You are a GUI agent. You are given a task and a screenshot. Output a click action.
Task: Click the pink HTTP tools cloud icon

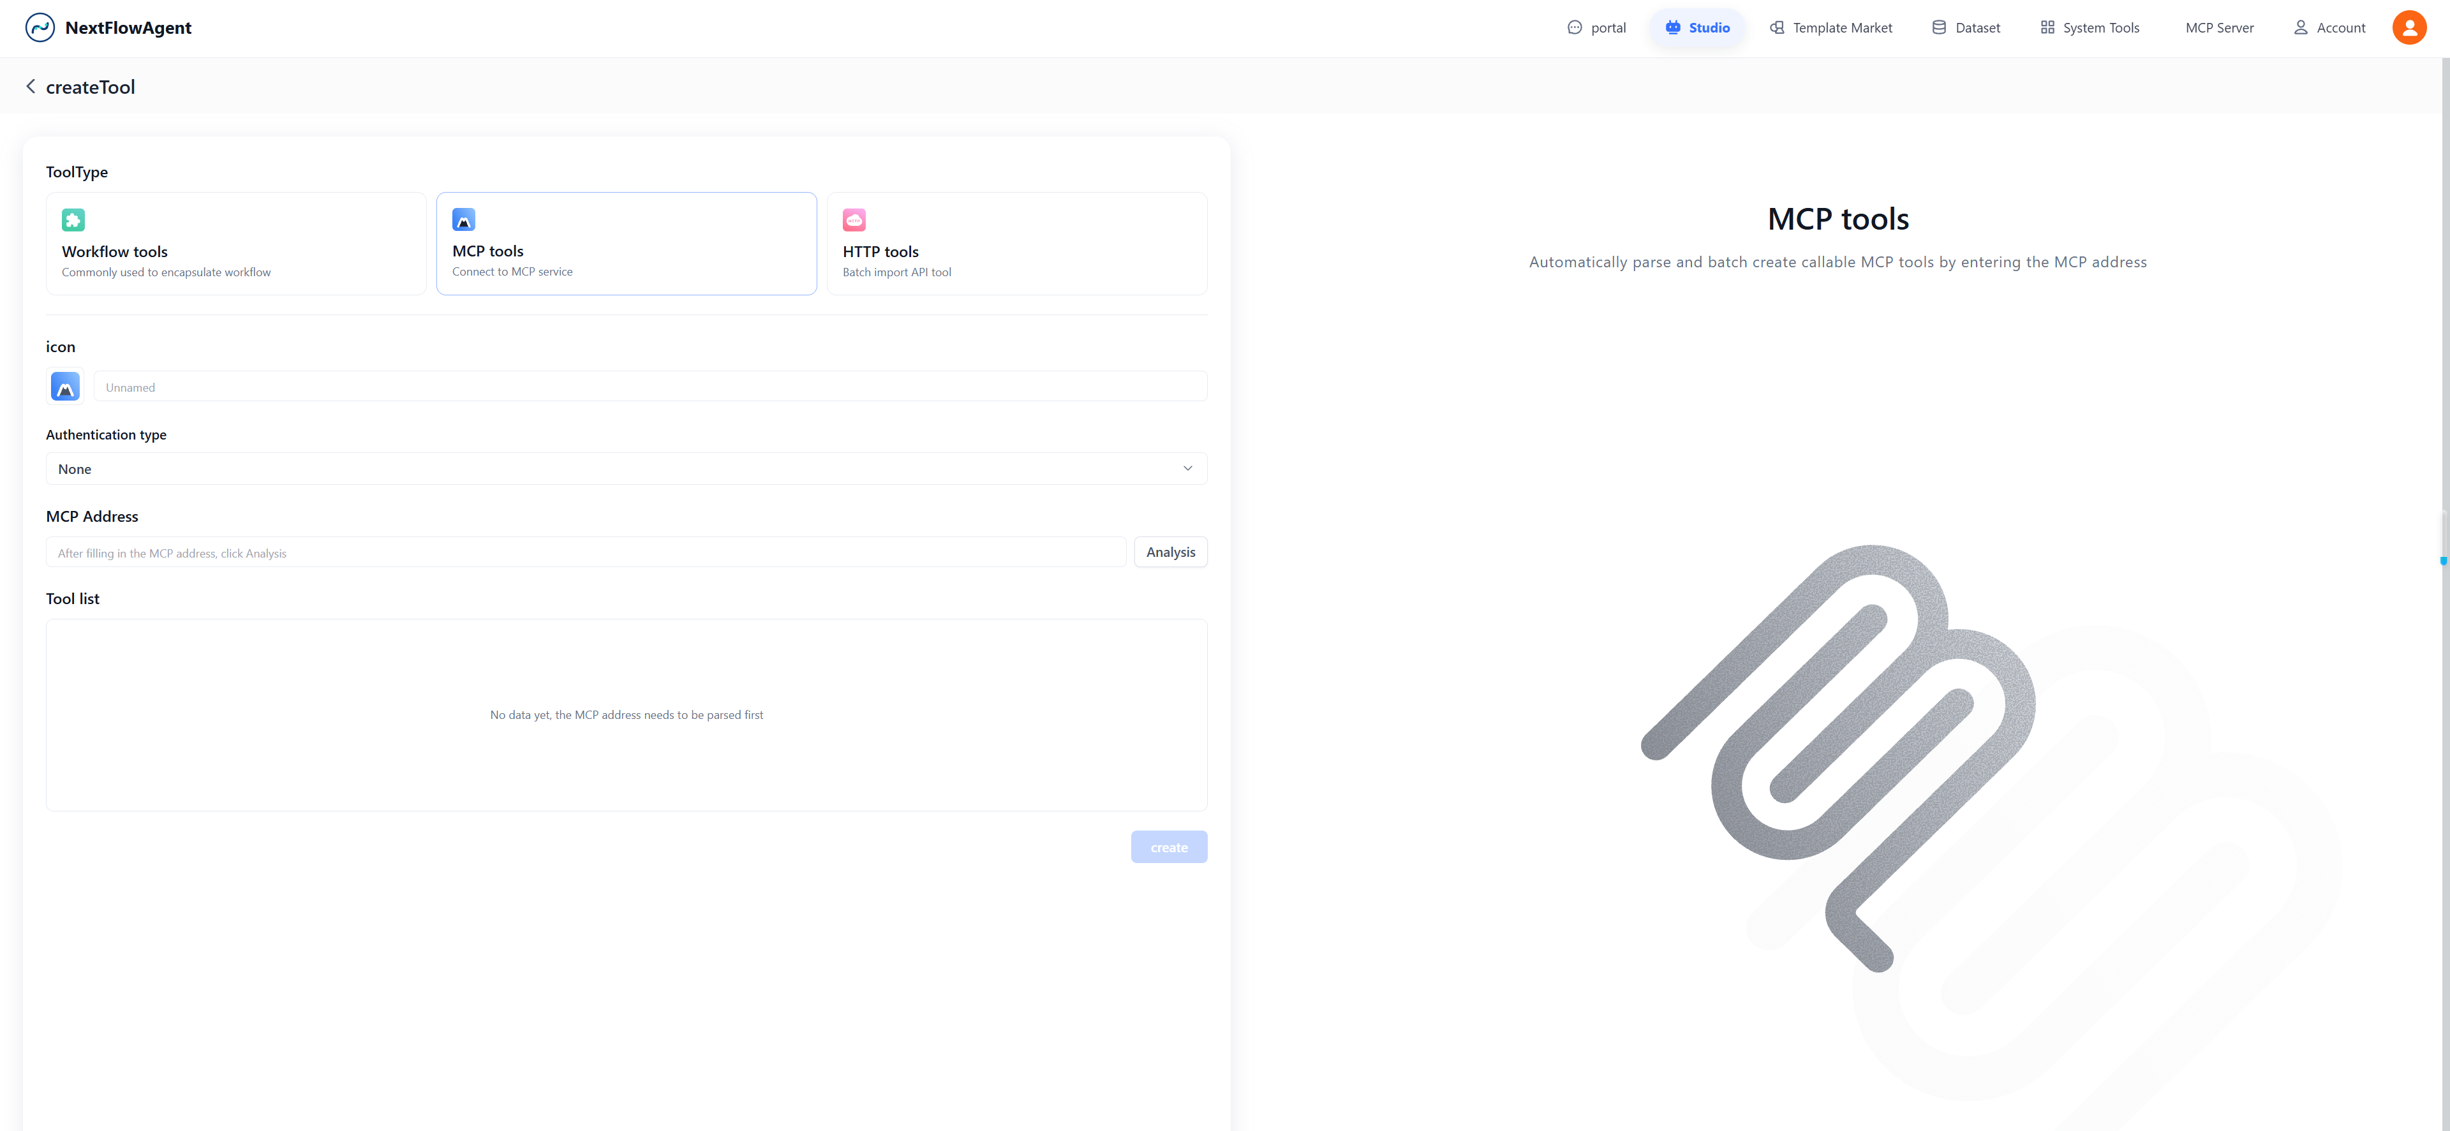pos(854,219)
